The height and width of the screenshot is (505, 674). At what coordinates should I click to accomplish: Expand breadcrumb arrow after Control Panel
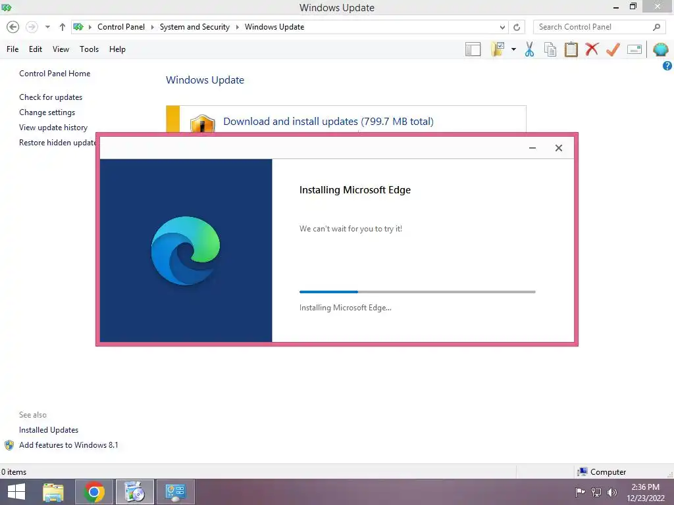pos(152,27)
